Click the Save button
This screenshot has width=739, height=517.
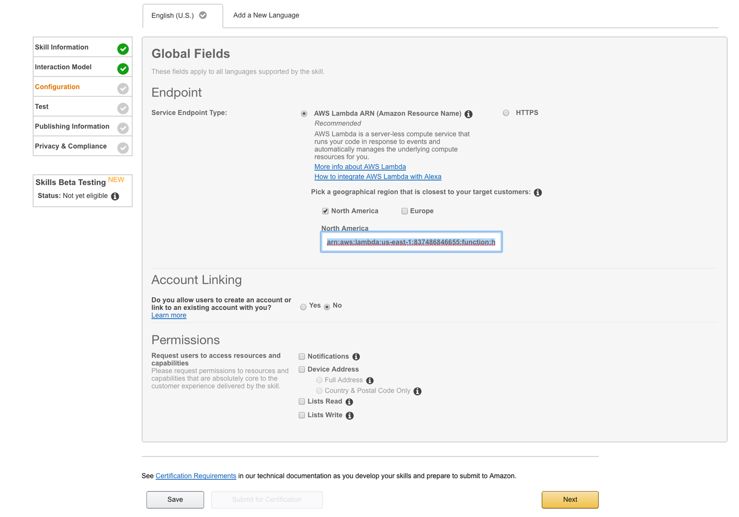point(175,500)
